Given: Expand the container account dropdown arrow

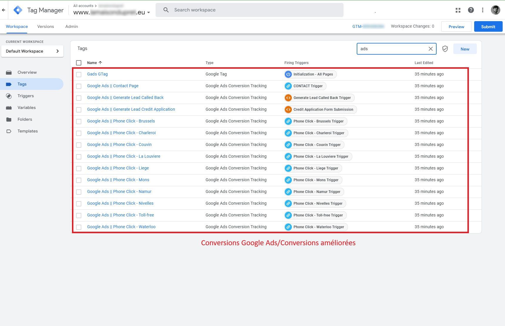Looking at the screenshot, I should pos(149,13).
